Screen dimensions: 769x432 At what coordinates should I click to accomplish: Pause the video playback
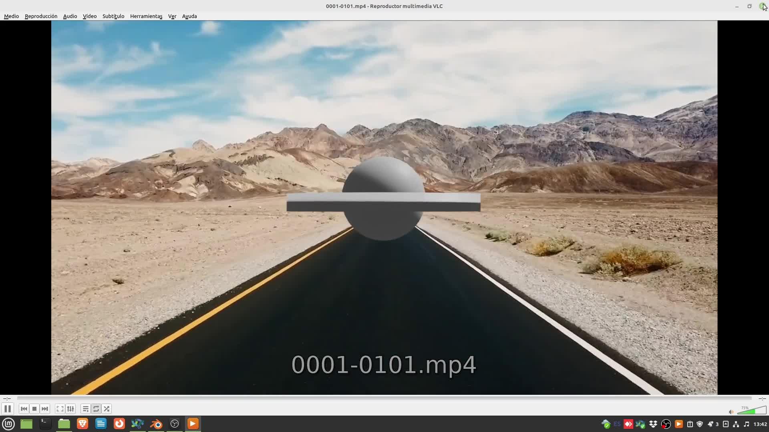(x=8, y=409)
